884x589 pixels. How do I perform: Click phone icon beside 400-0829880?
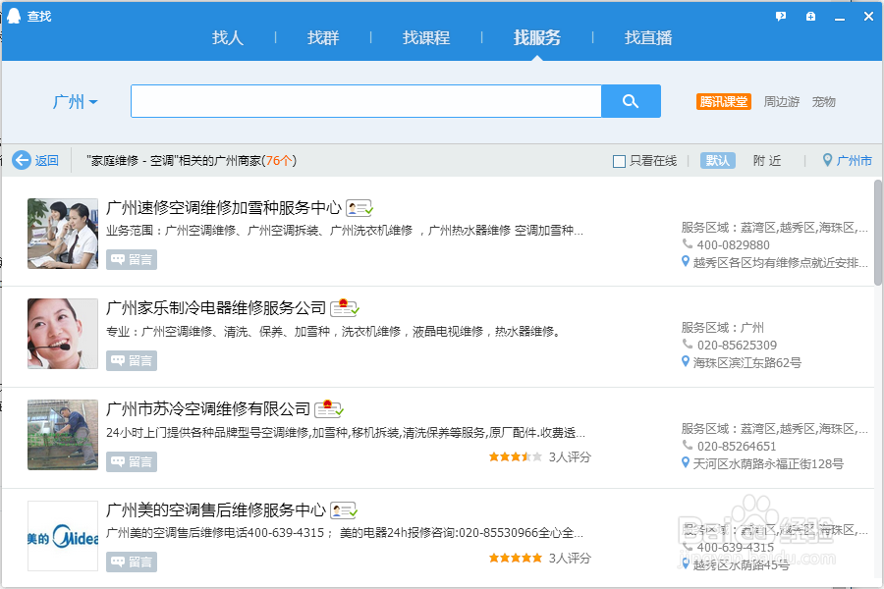688,243
